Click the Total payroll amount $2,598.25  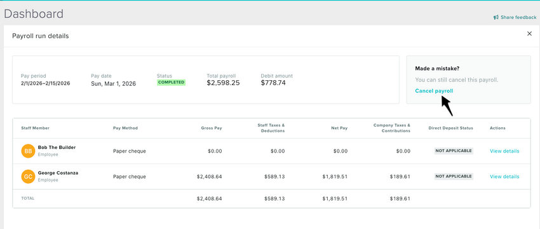[223, 83]
